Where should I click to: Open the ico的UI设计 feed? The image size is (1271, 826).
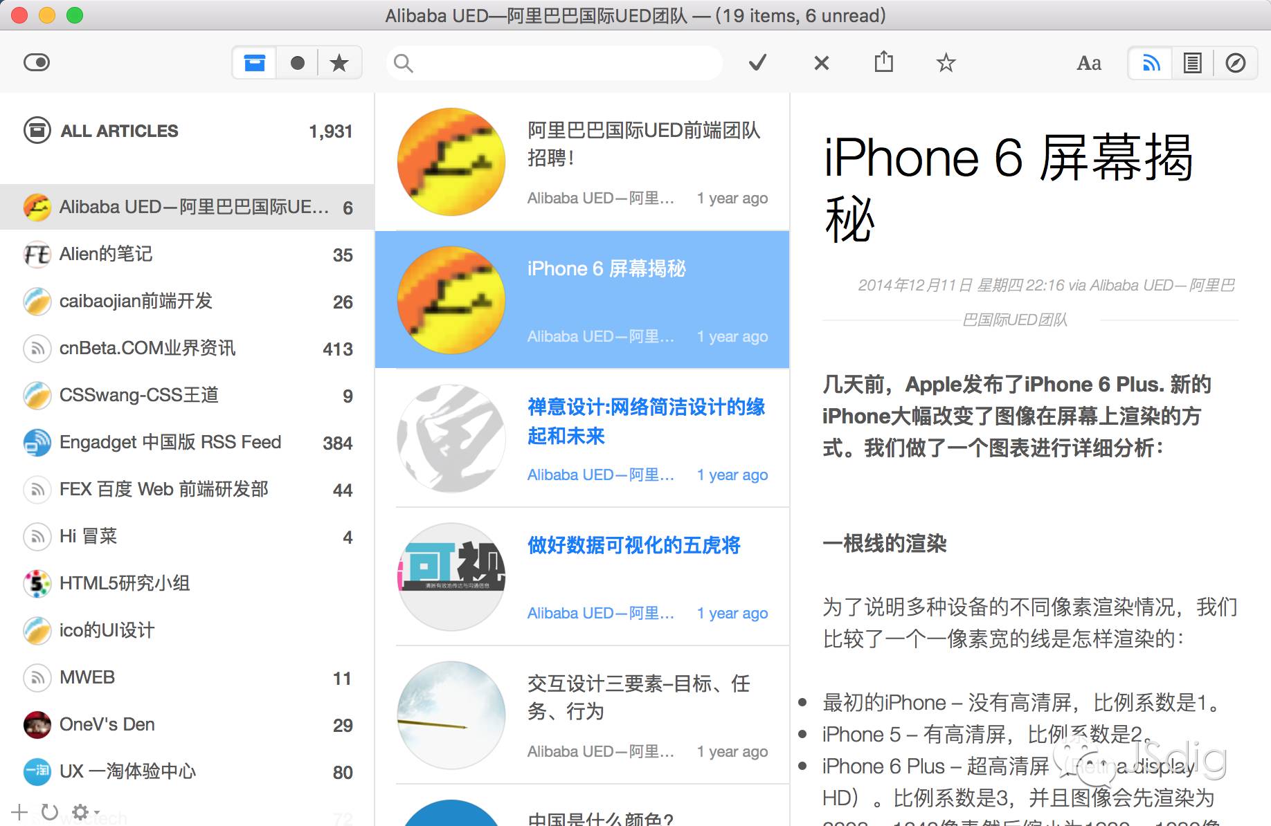tap(187, 631)
